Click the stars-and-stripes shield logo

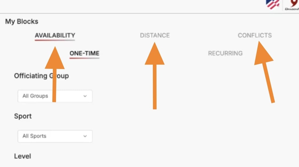click(x=272, y=4)
